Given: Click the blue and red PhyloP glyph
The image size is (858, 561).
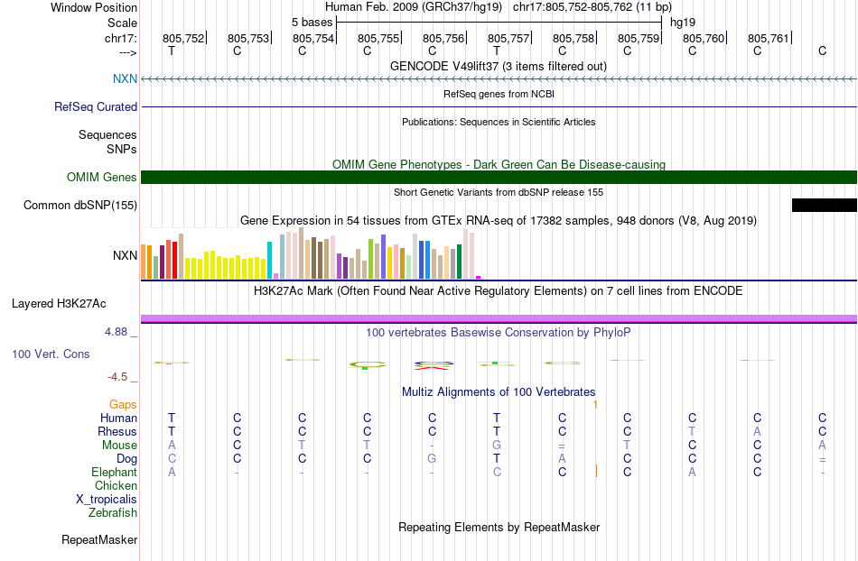Looking at the screenshot, I should click(x=434, y=365).
